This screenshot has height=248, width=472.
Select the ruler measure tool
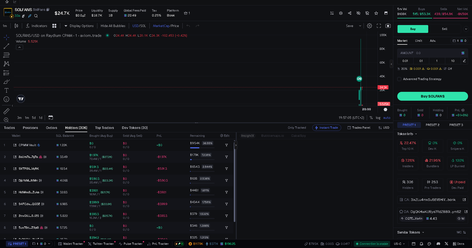6,111
